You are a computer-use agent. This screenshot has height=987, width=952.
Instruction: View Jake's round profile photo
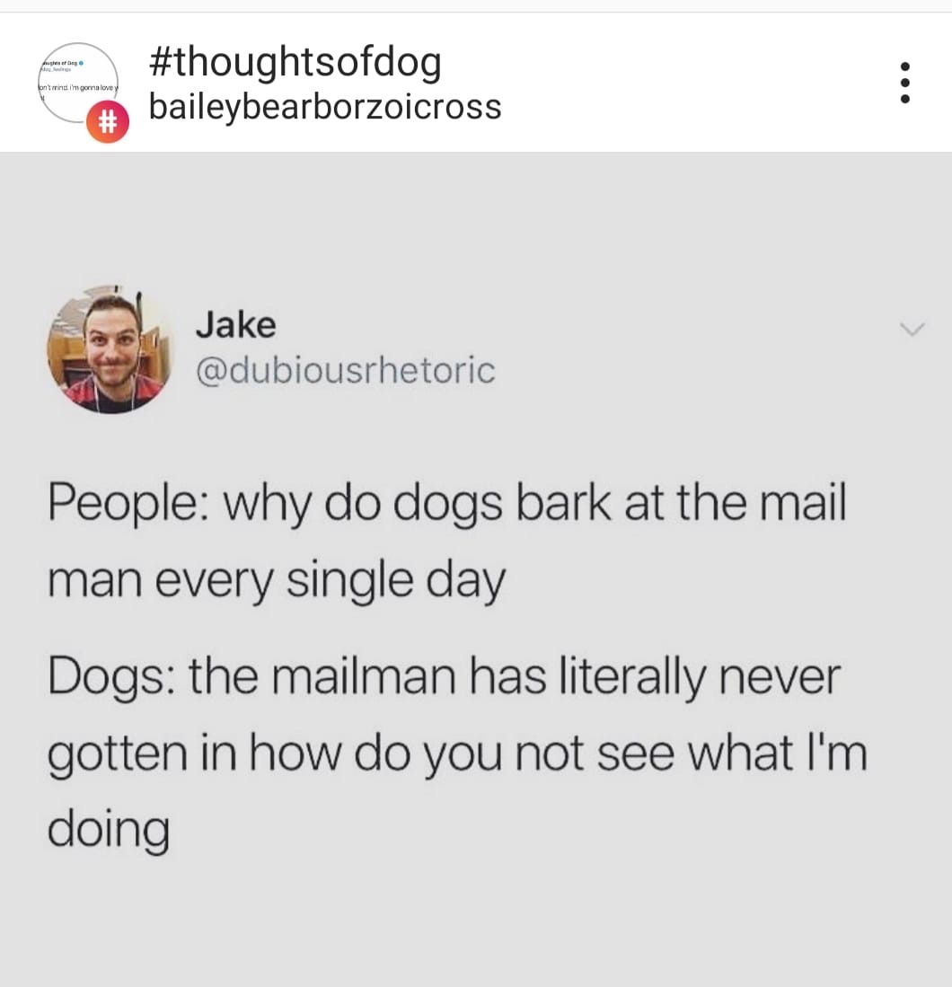(x=110, y=349)
